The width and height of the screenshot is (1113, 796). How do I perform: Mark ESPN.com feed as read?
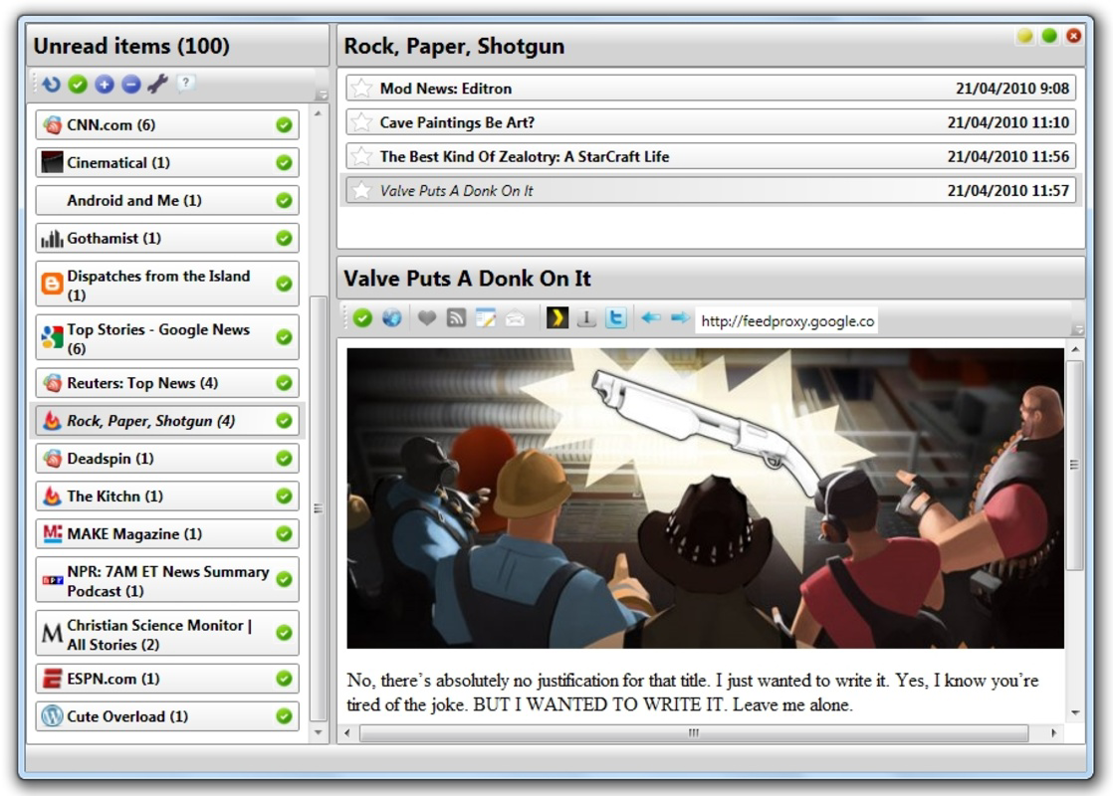point(284,679)
